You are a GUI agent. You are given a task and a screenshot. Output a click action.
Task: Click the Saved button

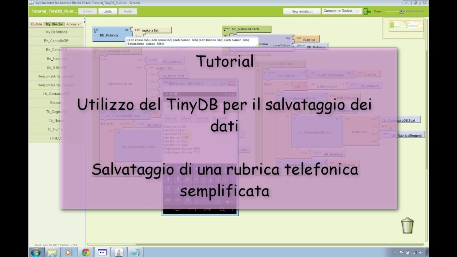pos(88,11)
